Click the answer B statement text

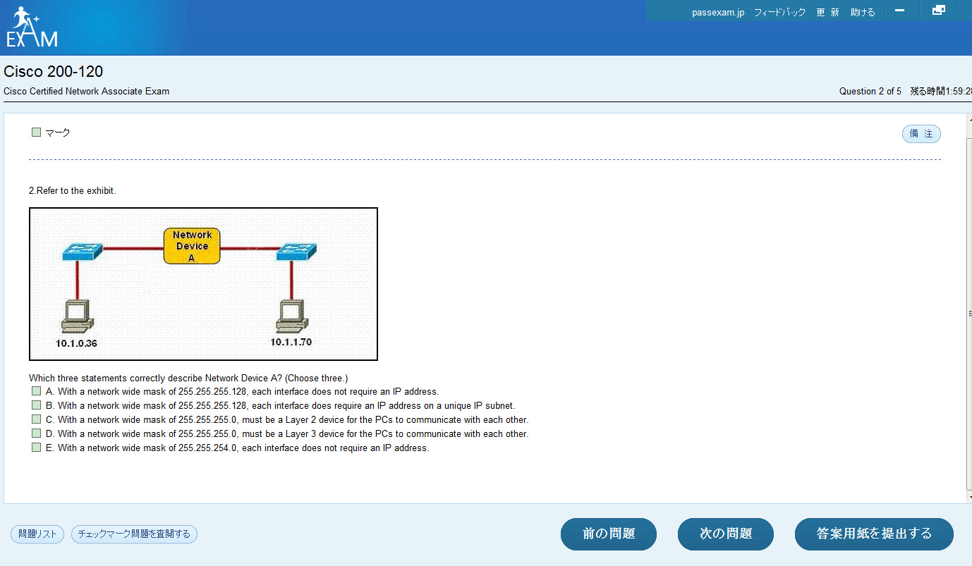pyautogui.click(x=281, y=405)
